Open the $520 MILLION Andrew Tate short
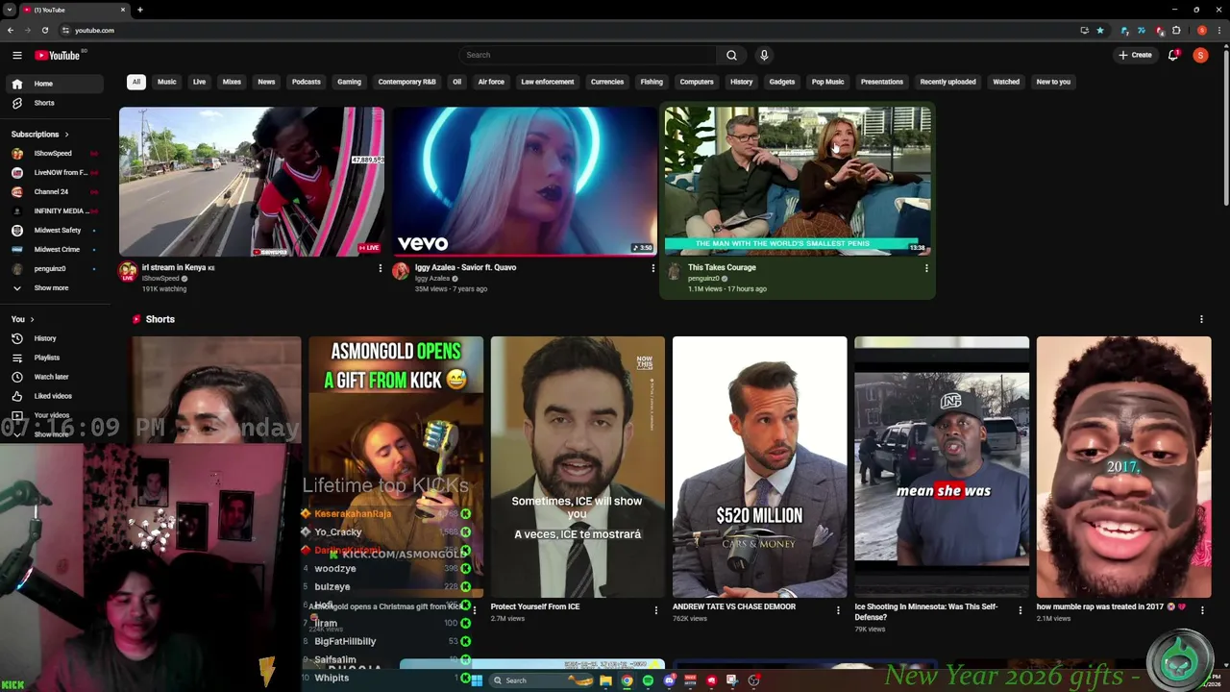This screenshot has width=1230, height=692. [759, 467]
